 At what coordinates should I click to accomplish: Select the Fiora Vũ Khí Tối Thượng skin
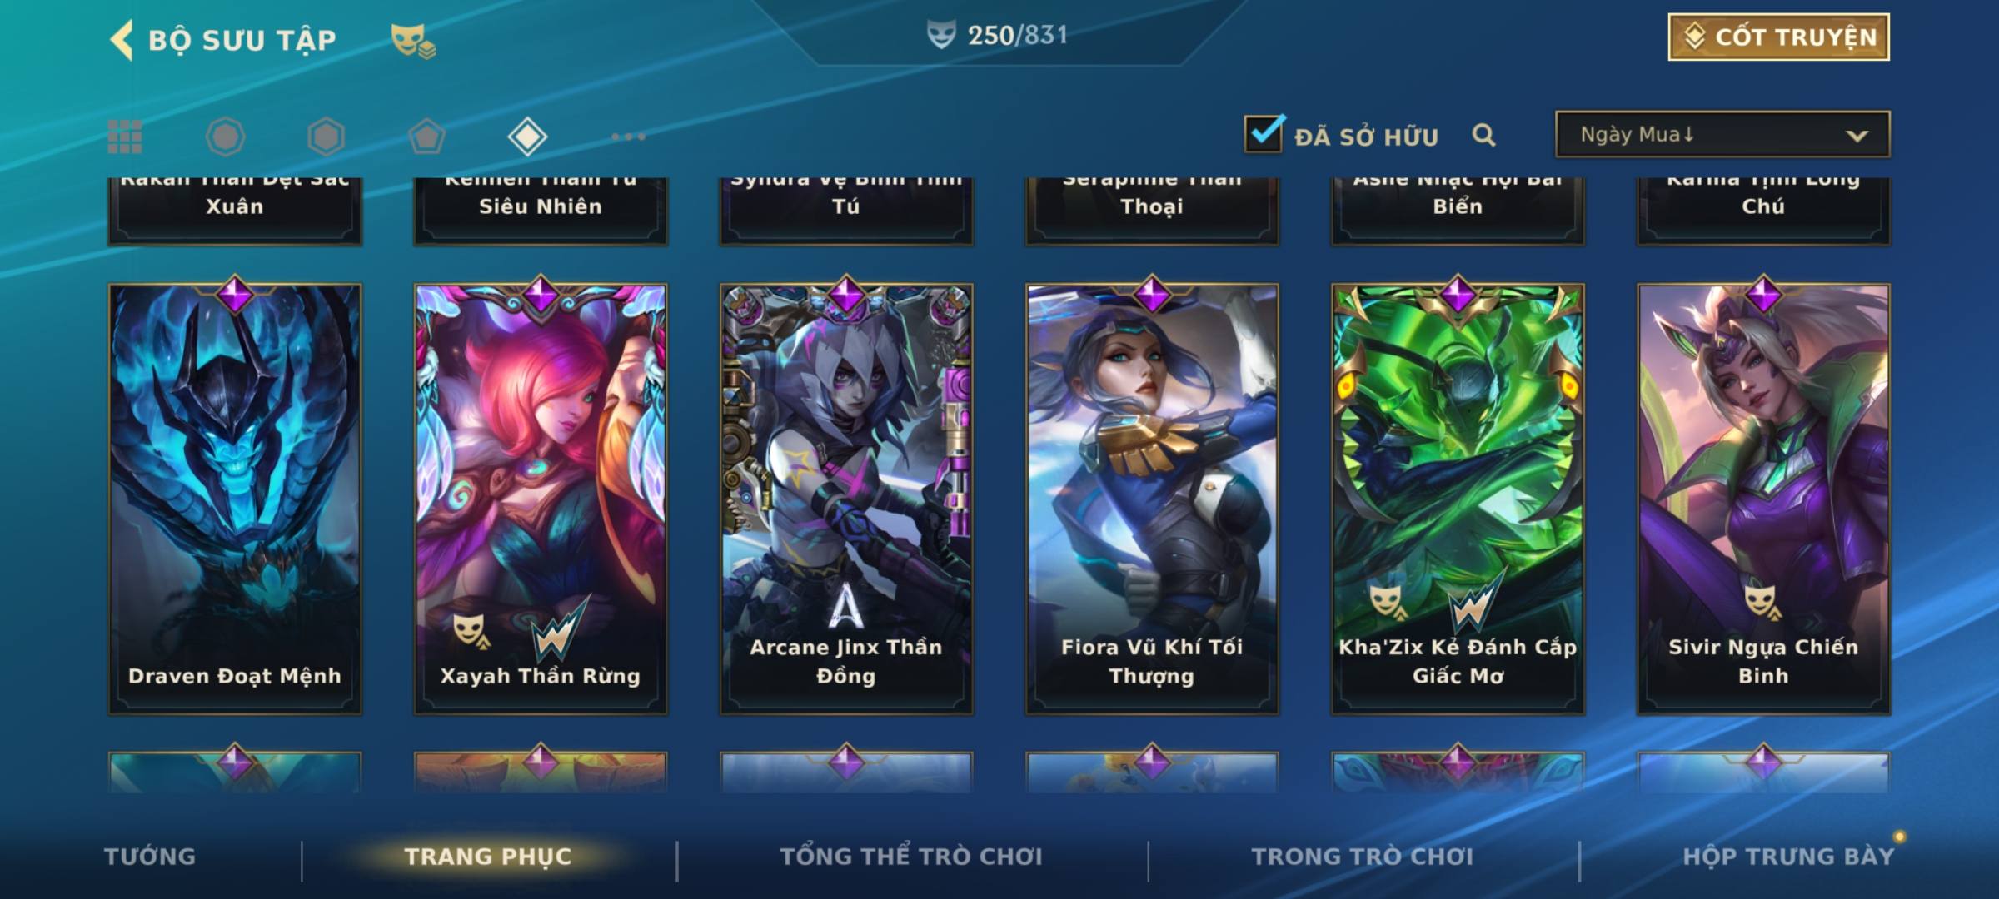coord(1152,498)
